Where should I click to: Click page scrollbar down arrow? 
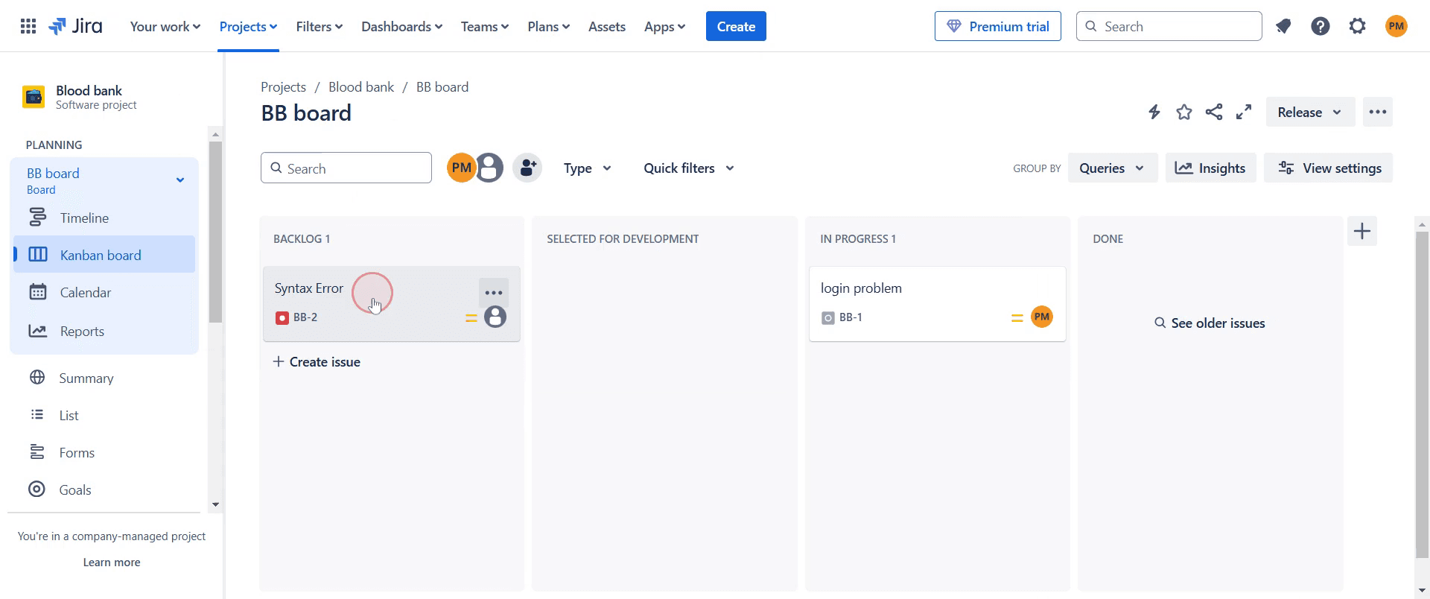pyautogui.click(x=1423, y=590)
